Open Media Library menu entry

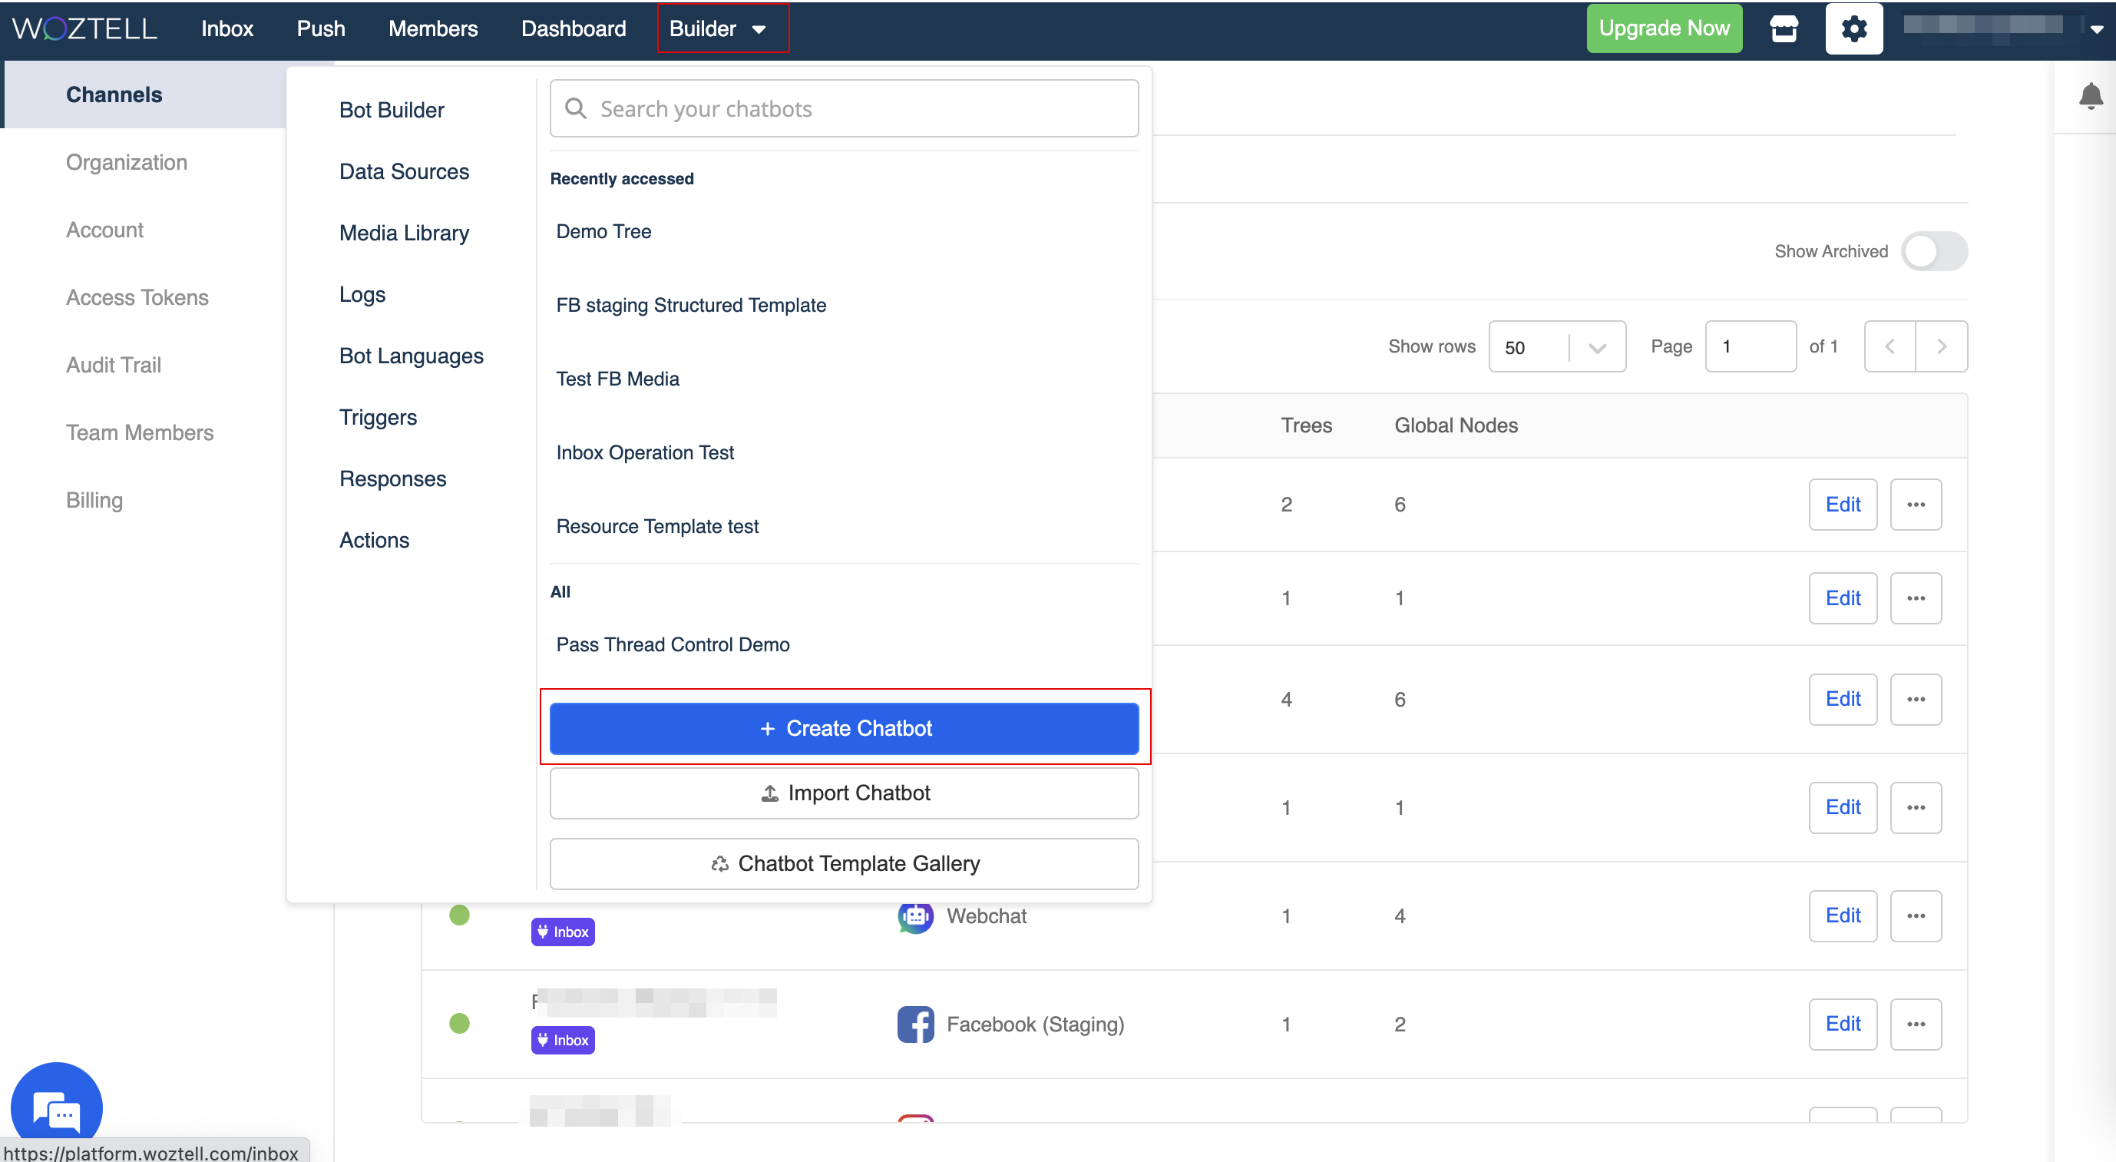click(x=404, y=233)
